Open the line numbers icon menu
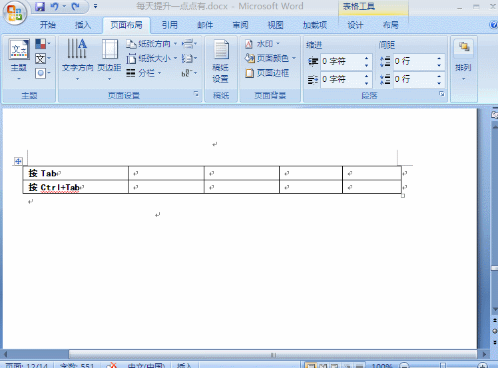This screenshot has height=368, width=498. pos(189,59)
